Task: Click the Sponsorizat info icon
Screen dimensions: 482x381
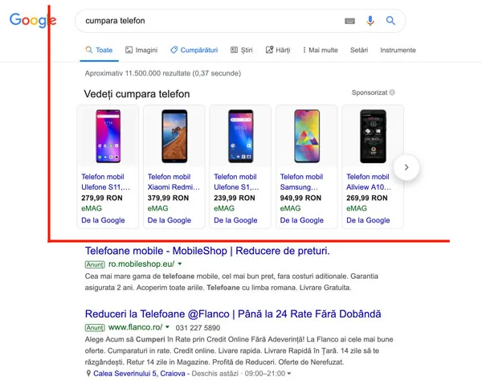Action: pyautogui.click(x=392, y=92)
